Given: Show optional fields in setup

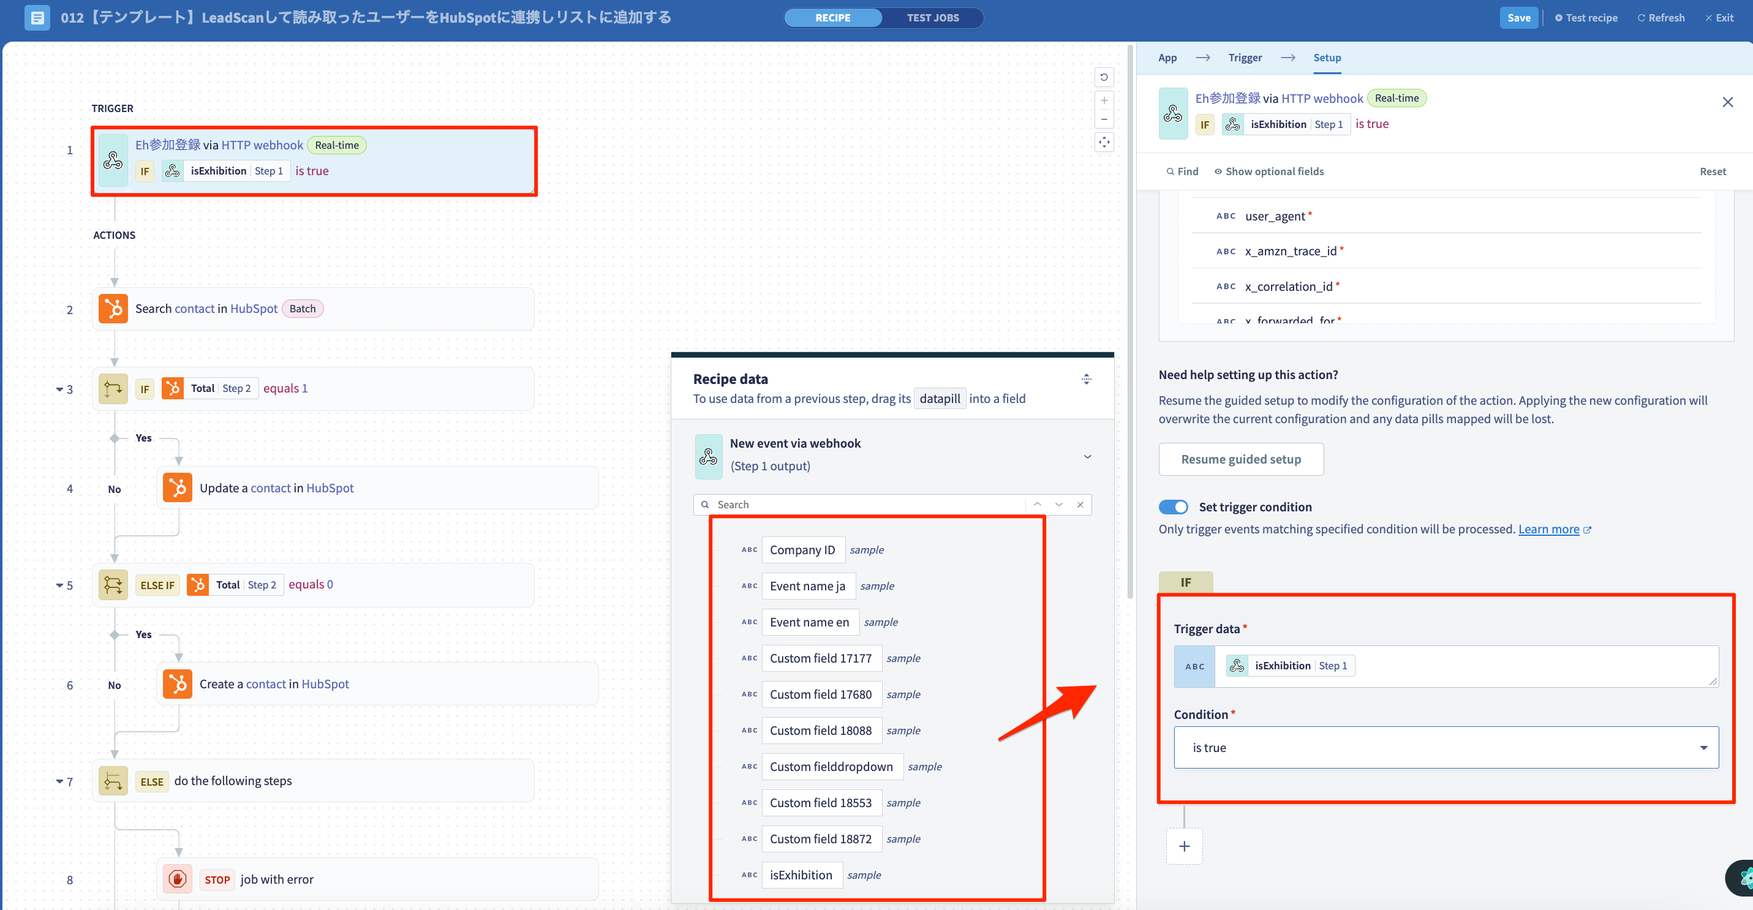Looking at the screenshot, I should tap(1269, 171).
